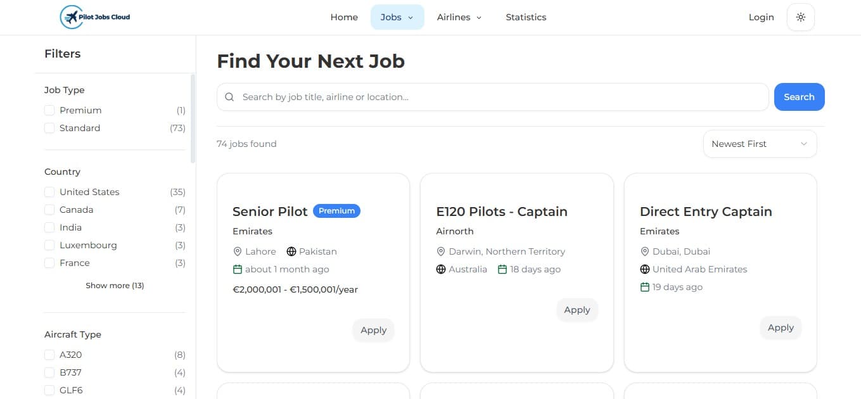Click the globe icon next to Pakistan
Screen dimensions: 861x399
pyautogui.click(x=291, y=251)
